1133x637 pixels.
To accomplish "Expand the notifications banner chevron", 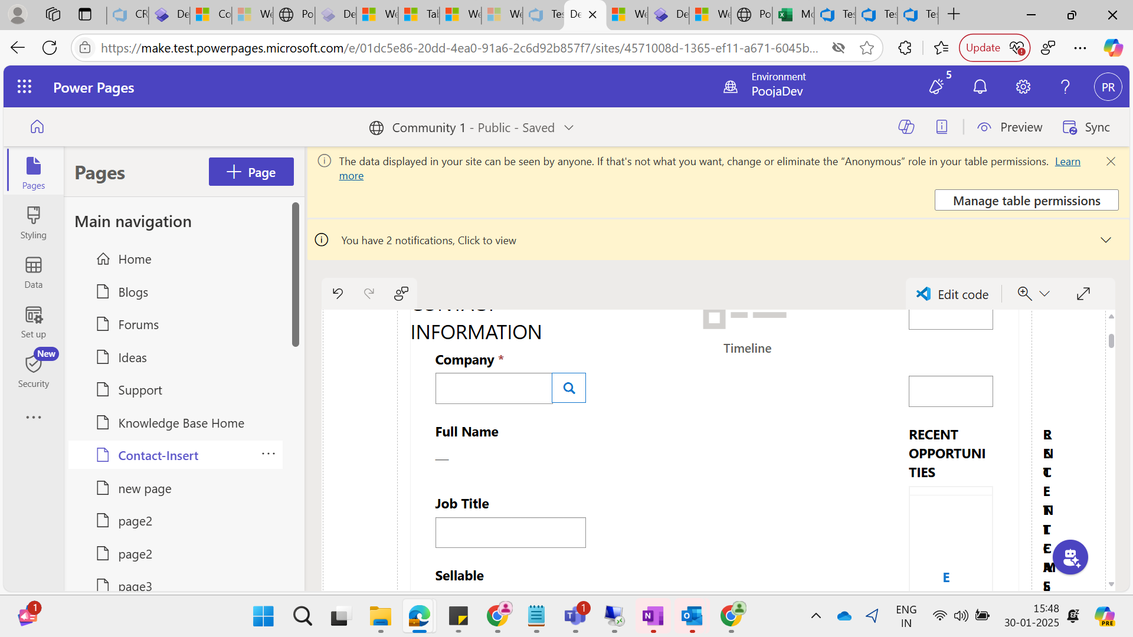I will [1105, 240].
